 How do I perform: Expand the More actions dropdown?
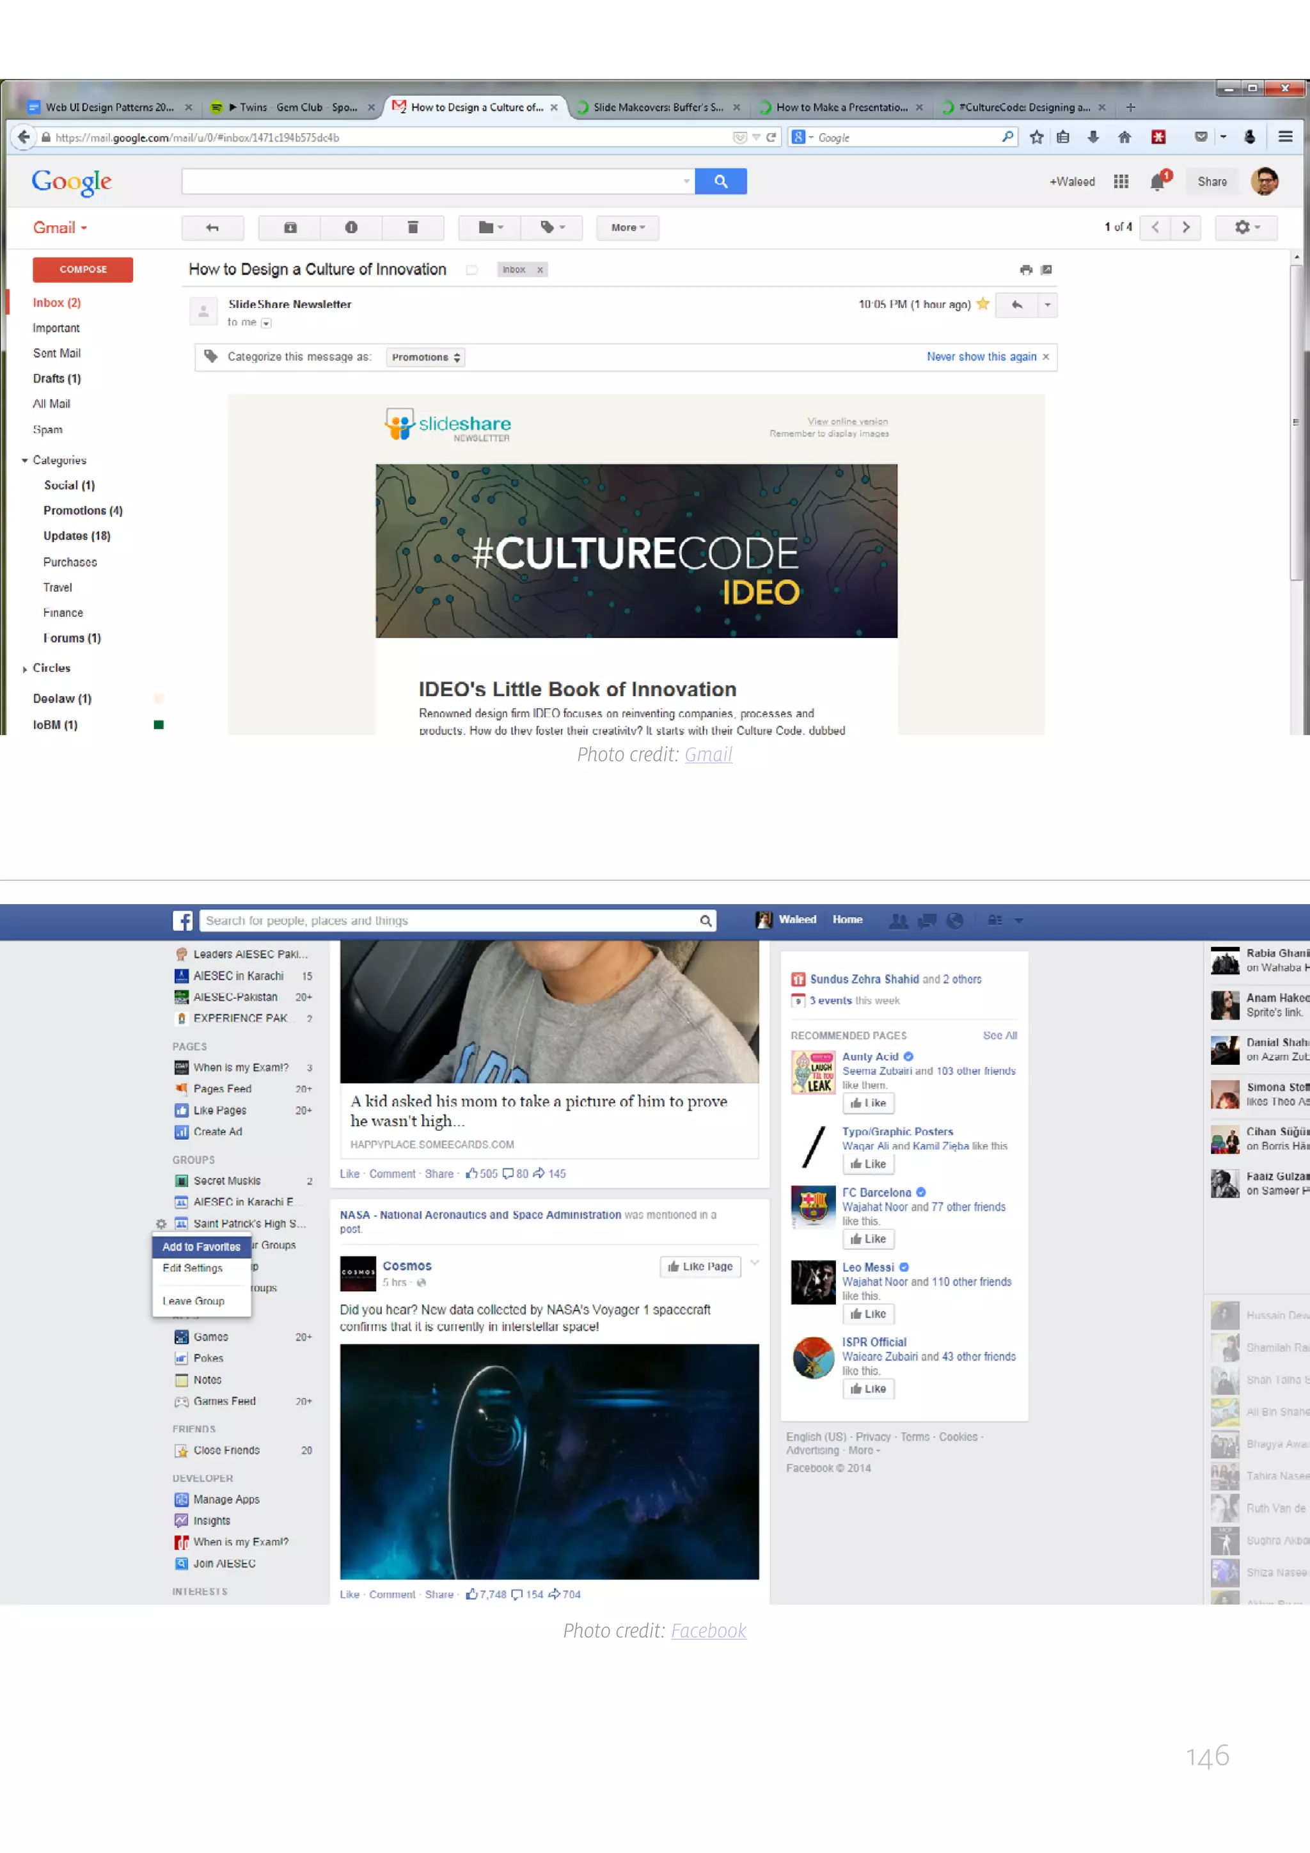point(627,228)
